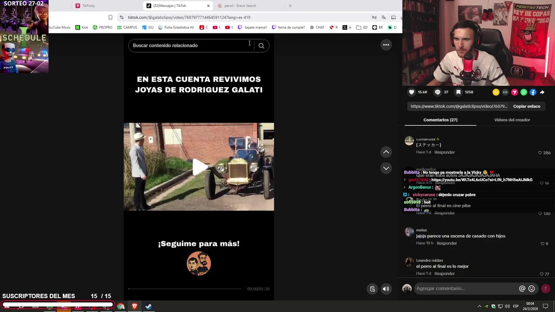
Task: Click the ESP language indicator
Action: point(516,306)
